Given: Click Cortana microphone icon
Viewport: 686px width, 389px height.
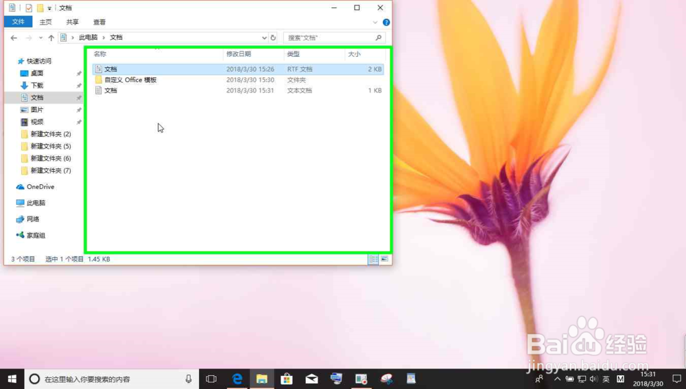Looking at the screenshot, I should 189,379.
